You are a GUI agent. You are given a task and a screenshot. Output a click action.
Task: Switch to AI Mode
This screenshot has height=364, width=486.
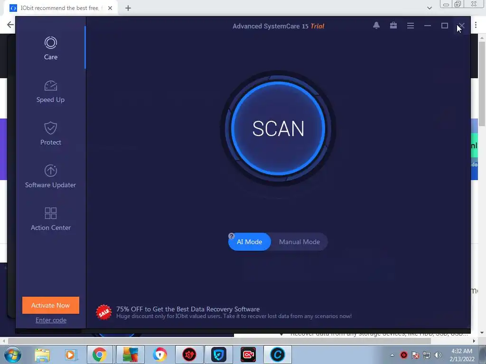[x=249, y=242]
